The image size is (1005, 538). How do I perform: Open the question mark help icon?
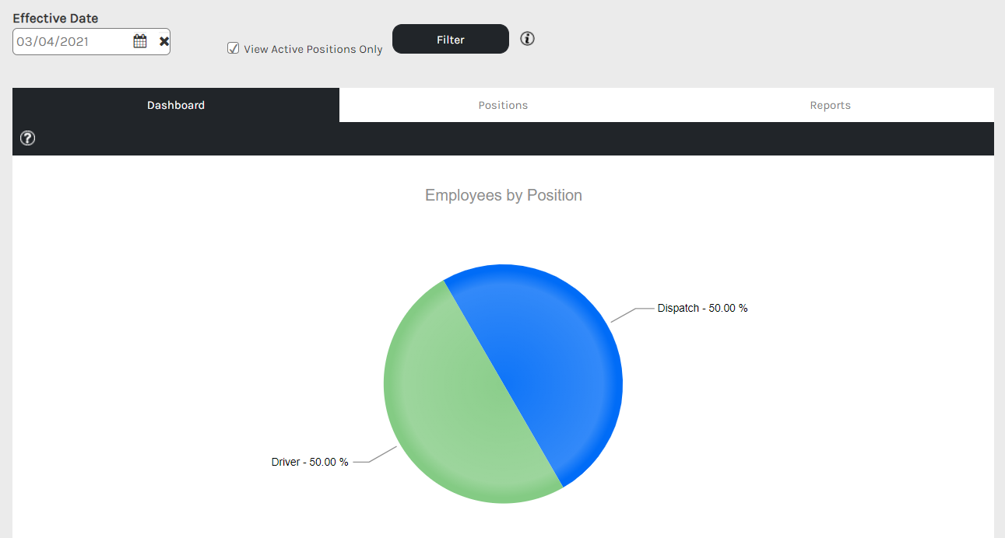point(27,138)
